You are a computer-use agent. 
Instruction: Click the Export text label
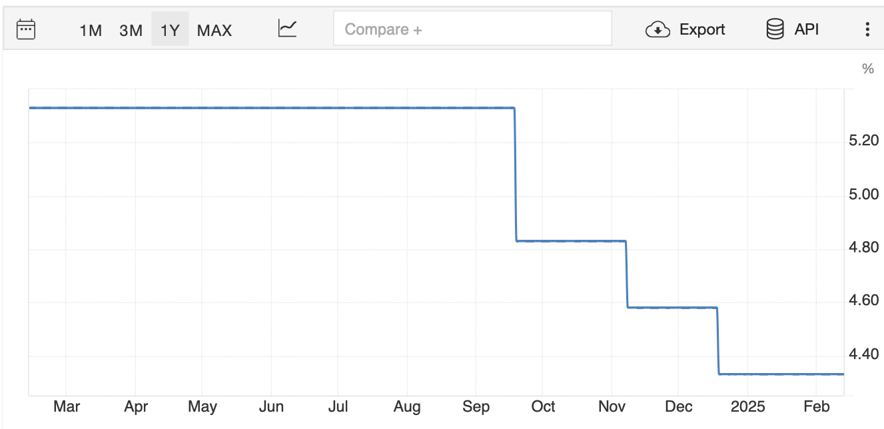702,29
